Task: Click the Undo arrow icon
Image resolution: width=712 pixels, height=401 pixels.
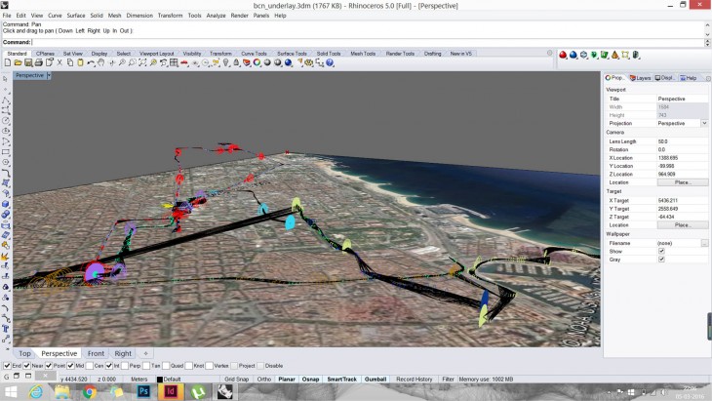Action: (x=91, y=62)
